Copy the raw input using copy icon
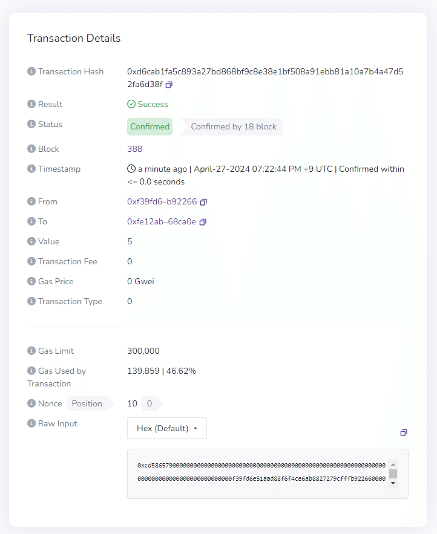Screen dimensions: 437x534 point(404,433)
